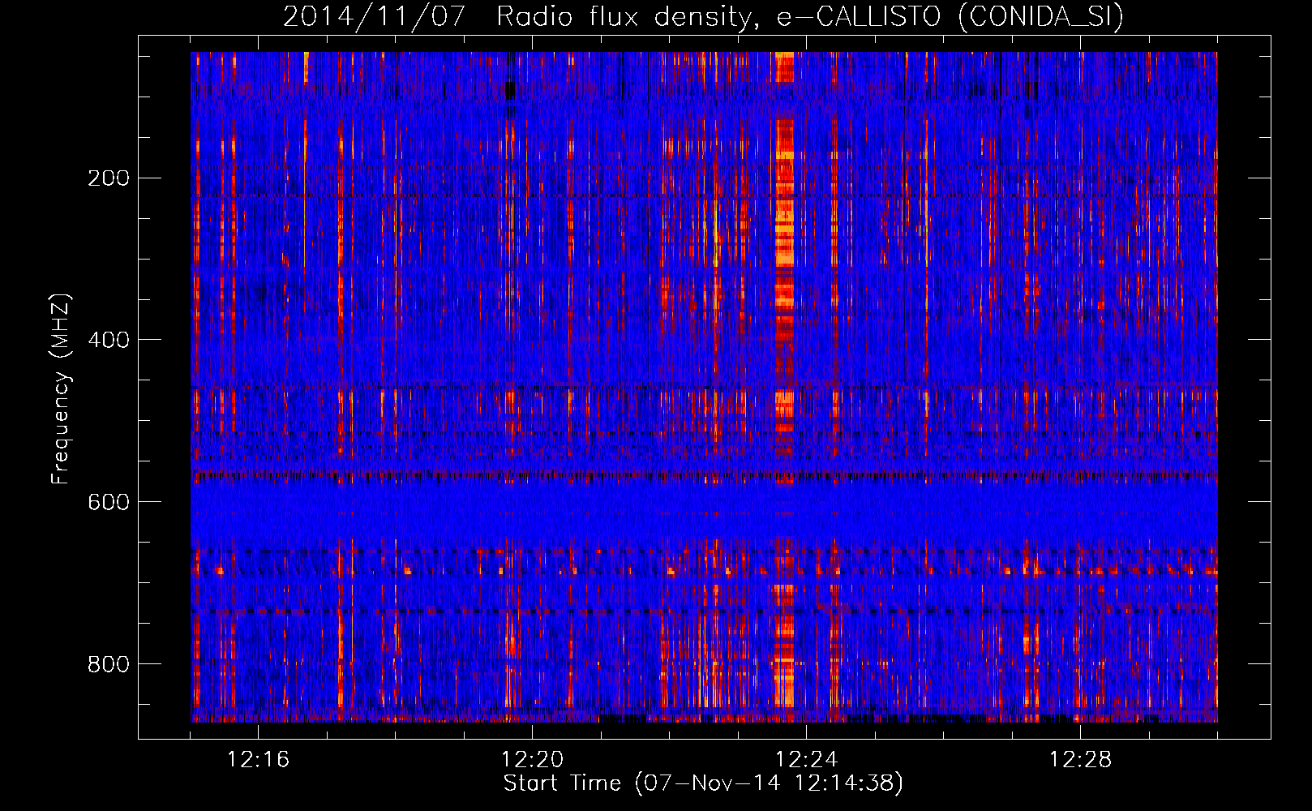Screen dimensions: 1312x811
Task: Click the 200 frequency tick label
Action: (109, 178)
